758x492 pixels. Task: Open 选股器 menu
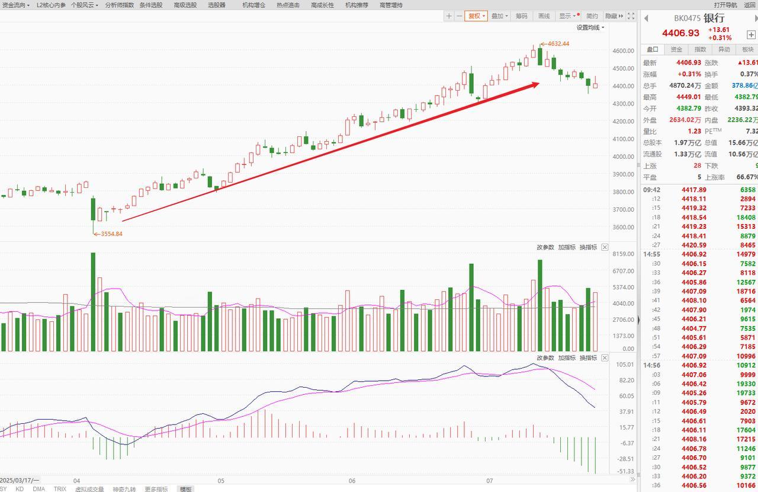pos(216,5)
